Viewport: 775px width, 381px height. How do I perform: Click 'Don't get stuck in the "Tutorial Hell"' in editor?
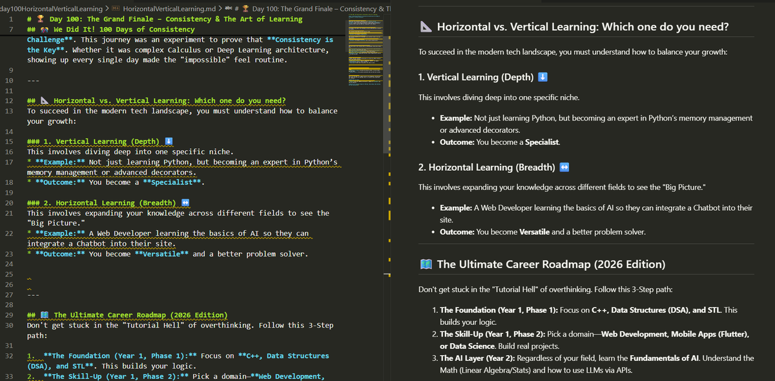point(105,325)
